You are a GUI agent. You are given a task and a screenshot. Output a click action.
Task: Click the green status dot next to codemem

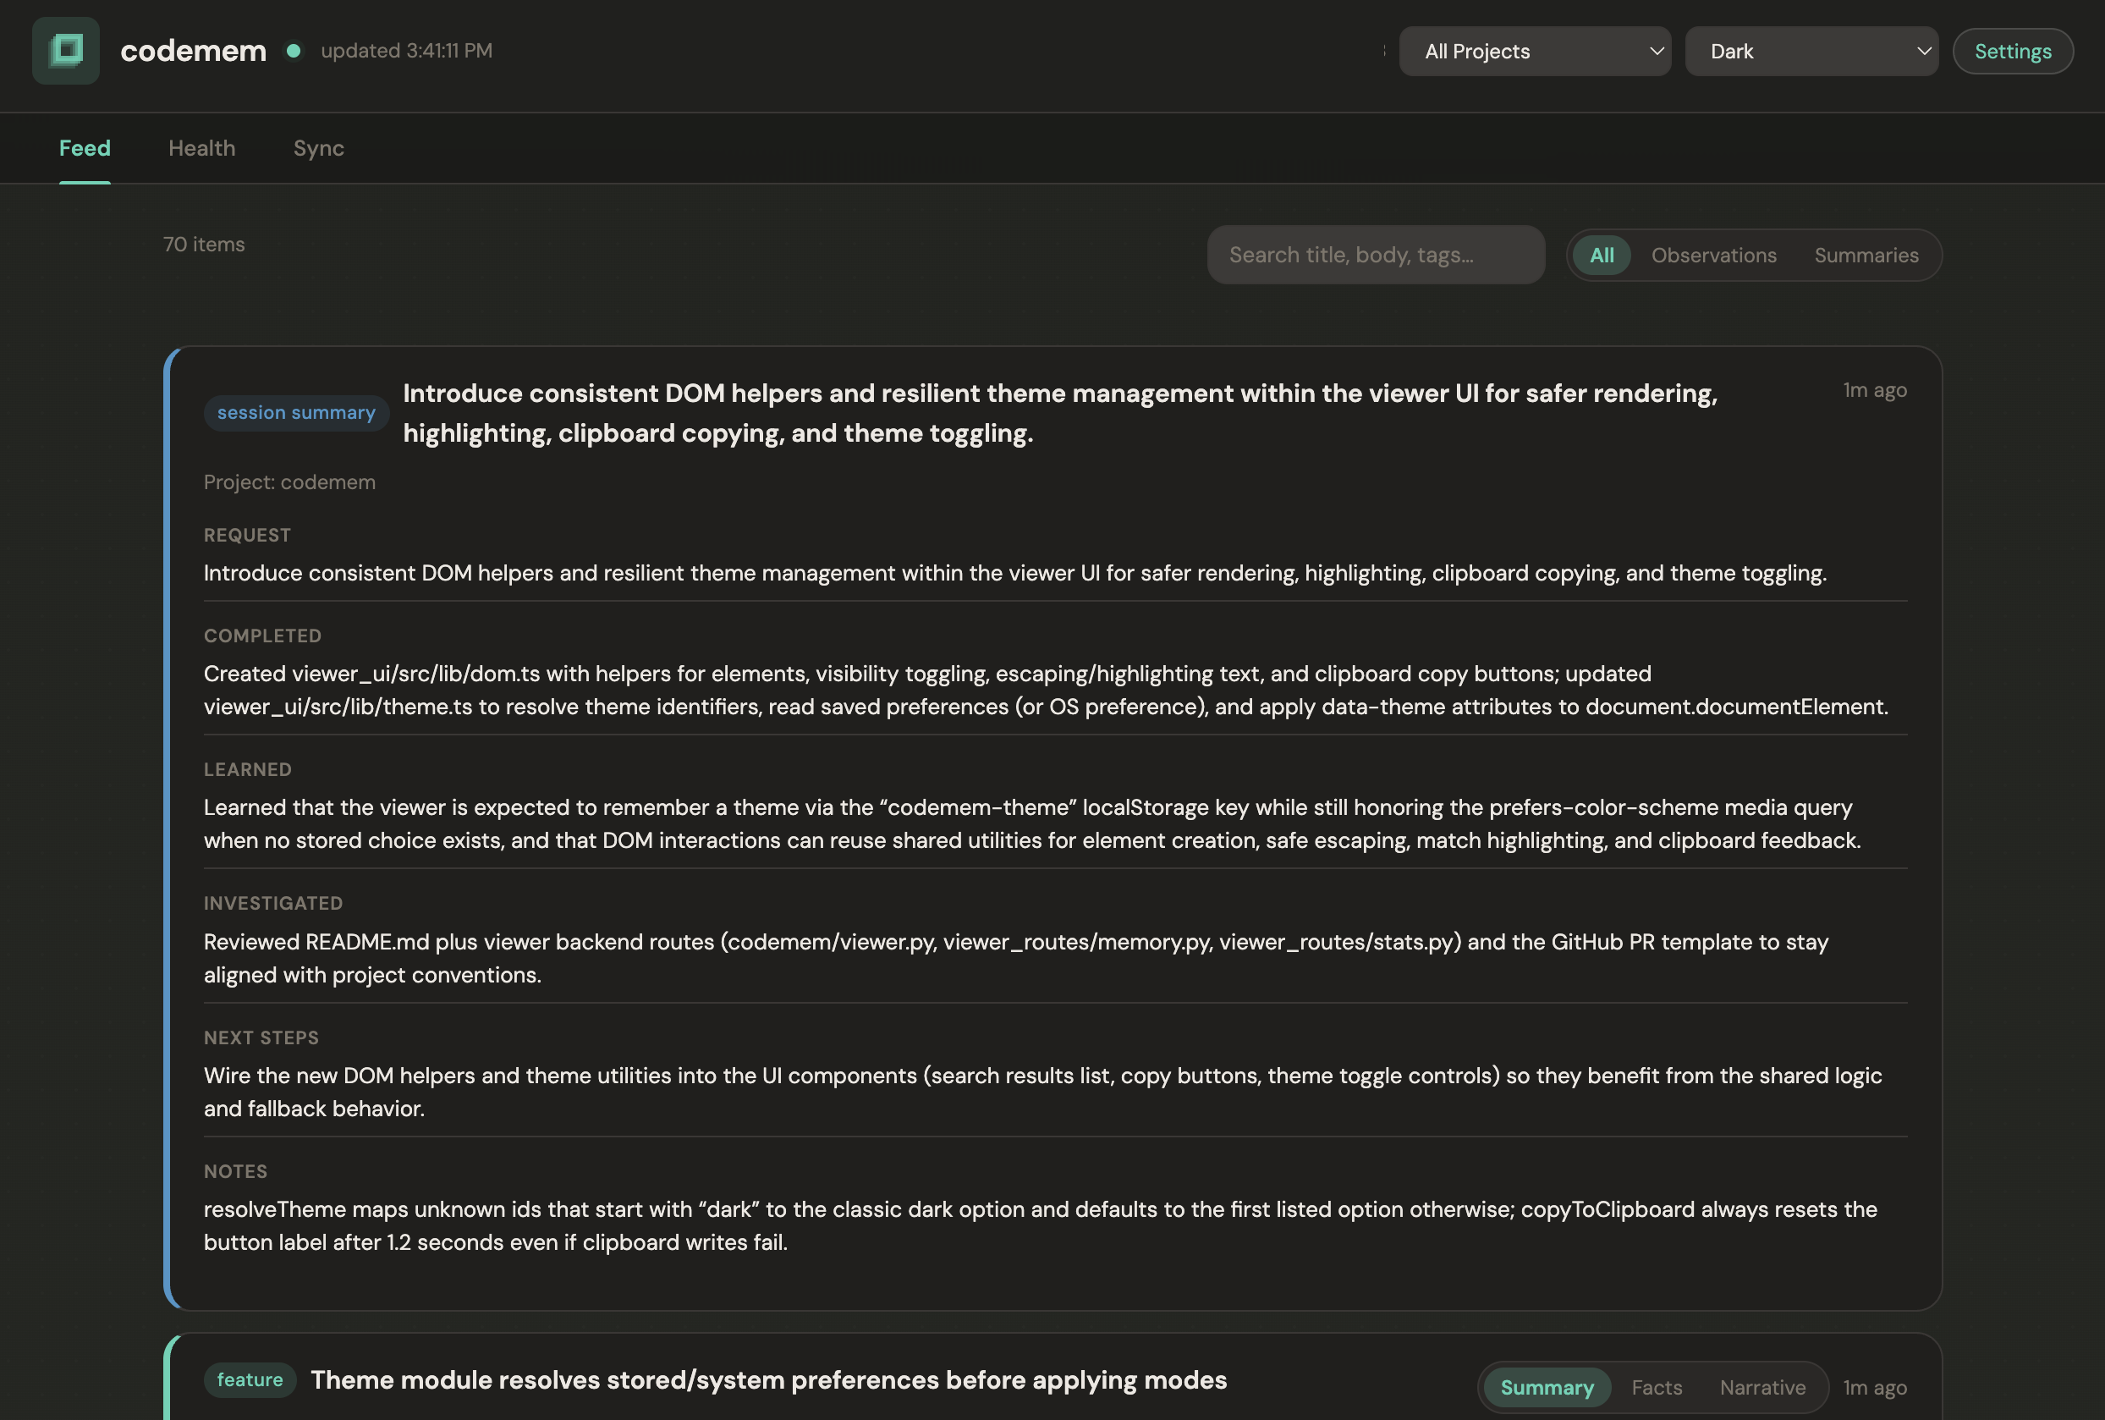(293, 52)
